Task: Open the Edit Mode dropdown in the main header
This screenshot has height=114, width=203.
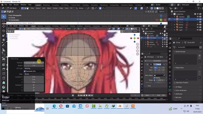Action: 13,8
